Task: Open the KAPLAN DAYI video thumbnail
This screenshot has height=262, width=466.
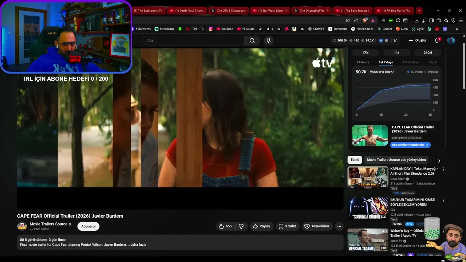Action: click(x=368, y=178)
